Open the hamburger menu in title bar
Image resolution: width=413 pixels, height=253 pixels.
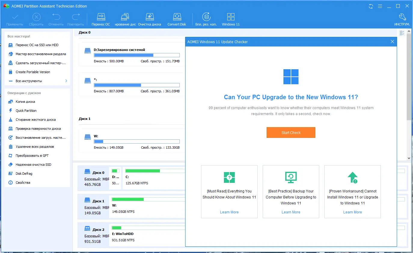pyautogui.click(x=380, y=6)
